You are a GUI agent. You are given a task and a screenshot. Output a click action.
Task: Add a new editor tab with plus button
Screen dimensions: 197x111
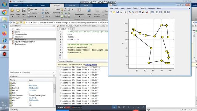pyautogui.click(x=73, y=29)
